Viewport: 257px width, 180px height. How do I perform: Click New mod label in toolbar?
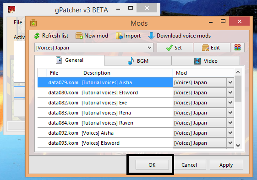(x=96, y=36)
